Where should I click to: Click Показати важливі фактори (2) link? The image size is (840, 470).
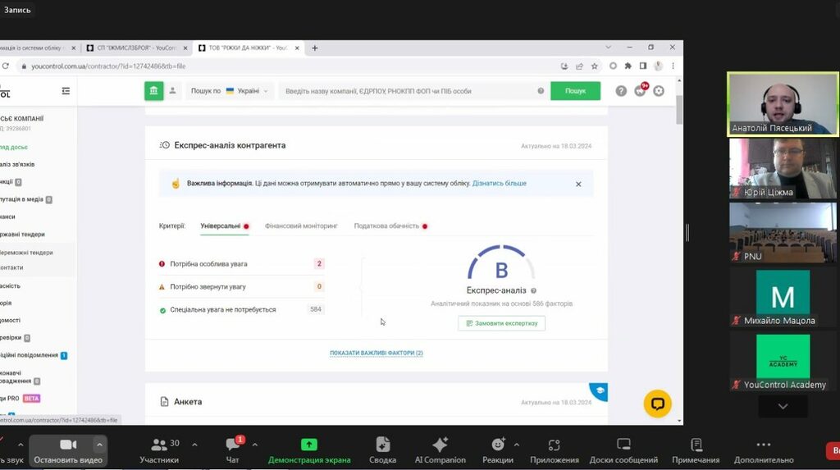tap(377, 353)
